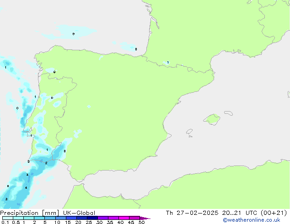Screen dimensions: 290x224
Task: Click the 'UK-Global' model label
Action: pyautogui.click(x=79, y=213)
